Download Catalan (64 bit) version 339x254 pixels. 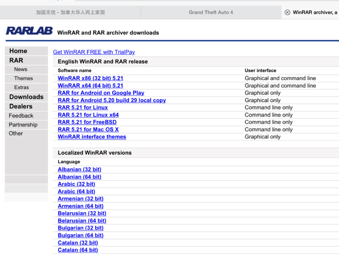pyautogui.click(x=78, y=250)
